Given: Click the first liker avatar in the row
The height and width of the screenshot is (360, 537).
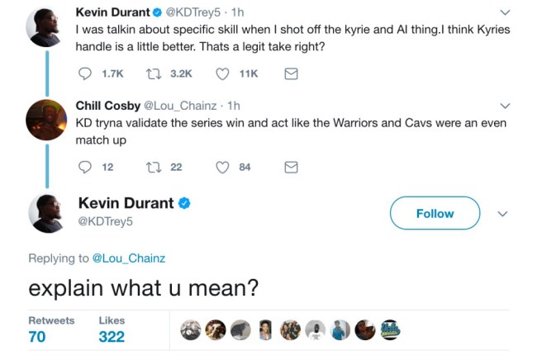Looking at the screenshot, I should 190,330.
